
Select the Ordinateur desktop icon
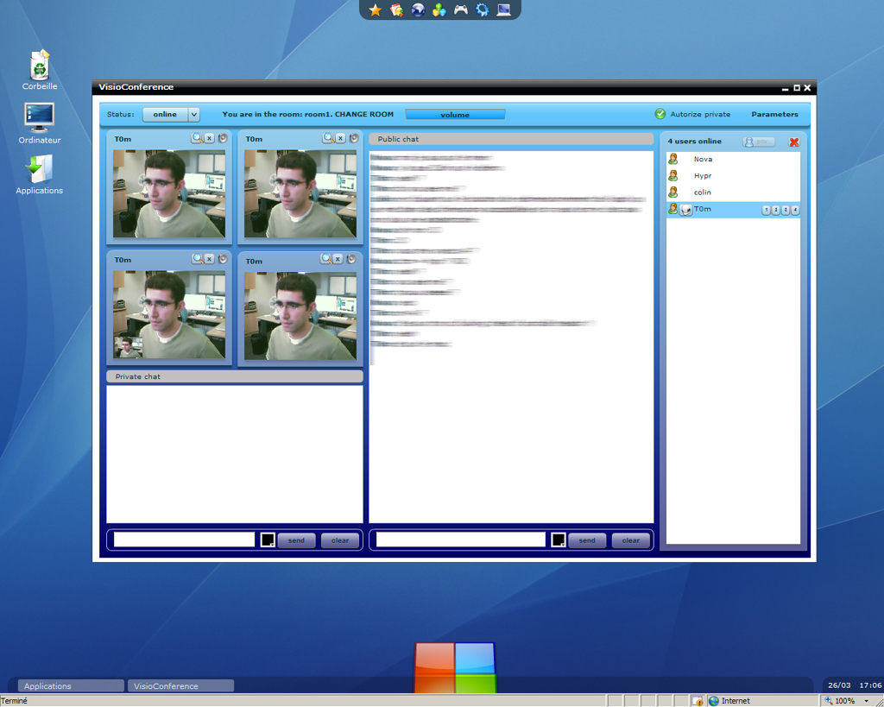point(40,123)
